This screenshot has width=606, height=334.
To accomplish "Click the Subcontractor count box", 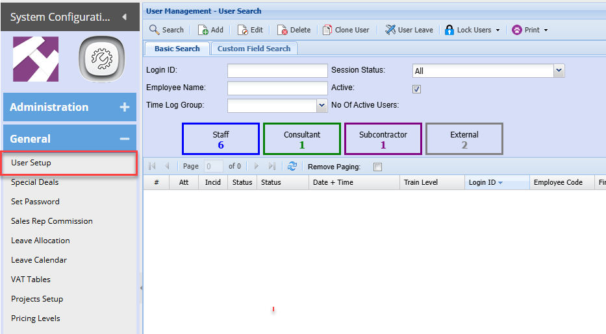I will (x=383, y=139).
